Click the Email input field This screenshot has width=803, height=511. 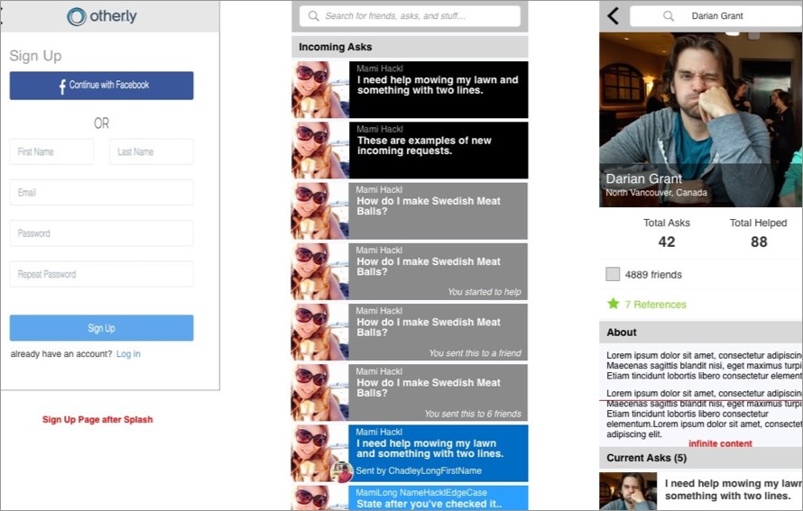pos(101,192)
